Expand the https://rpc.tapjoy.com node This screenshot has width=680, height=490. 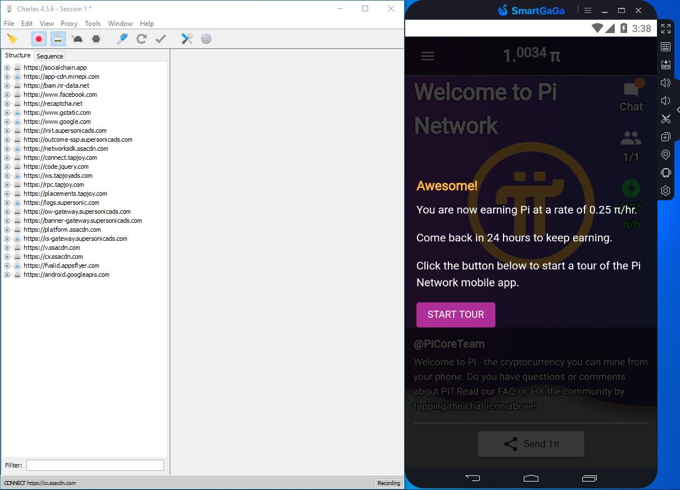point(7,185)
